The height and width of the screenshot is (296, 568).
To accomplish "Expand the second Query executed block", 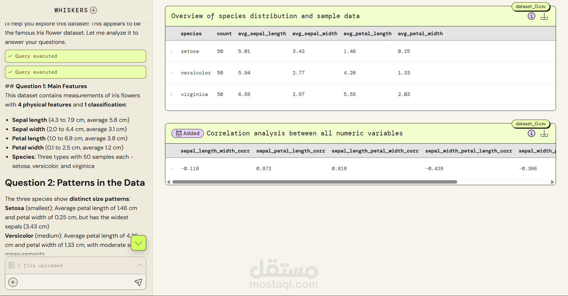I will point(75,72).
